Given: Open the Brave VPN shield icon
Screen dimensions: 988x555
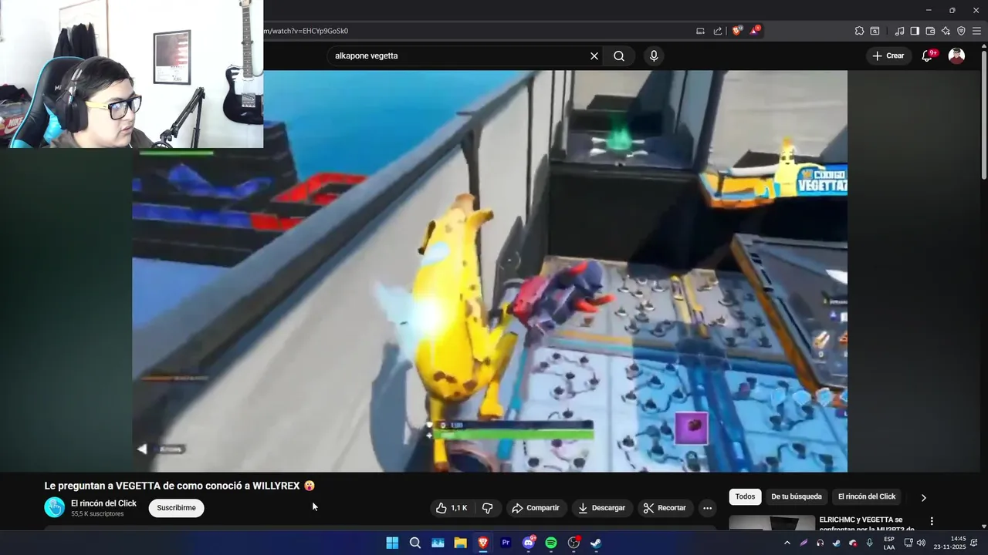Looking at the screenshot, I should click(961, 31).
